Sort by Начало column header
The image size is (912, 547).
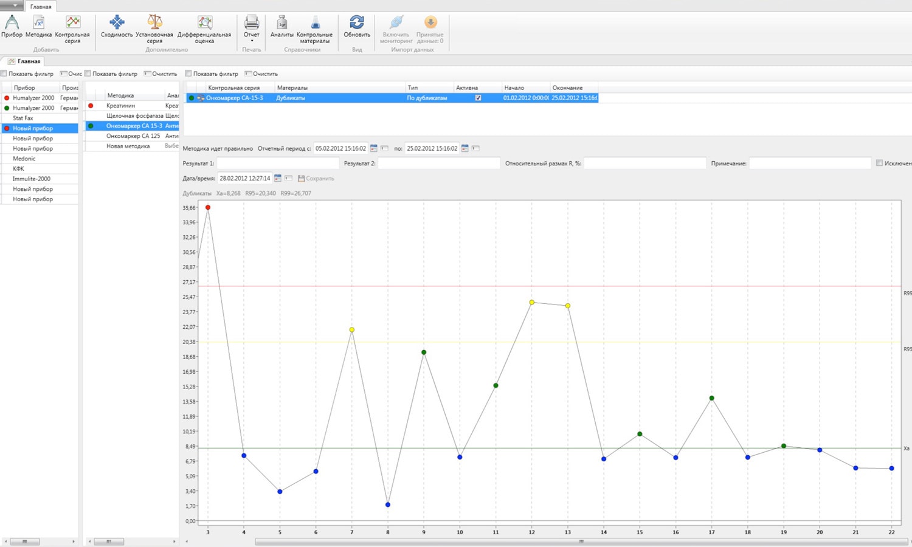[525, 88]
